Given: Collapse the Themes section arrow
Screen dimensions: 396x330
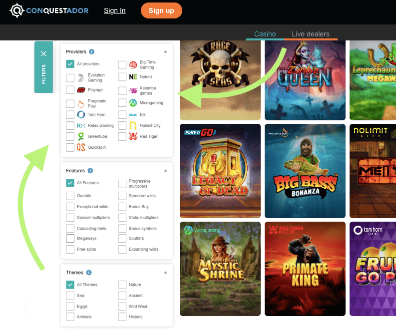Looking at the screenshot, I should [165, 272].
